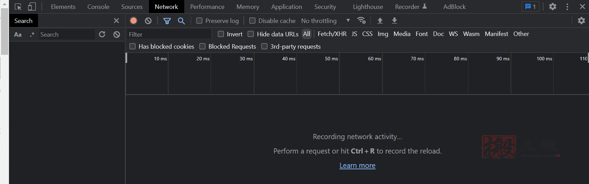This screenshot has width=589, height=184.
Task: Filter requests by Fetch/XHR
Action: (x=332, y=34)
